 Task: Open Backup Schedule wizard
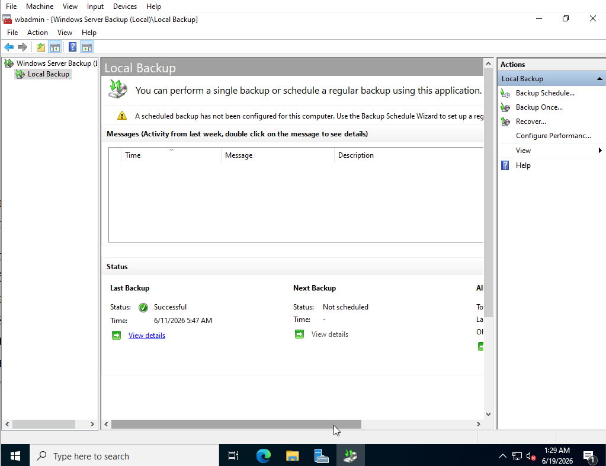545,93
